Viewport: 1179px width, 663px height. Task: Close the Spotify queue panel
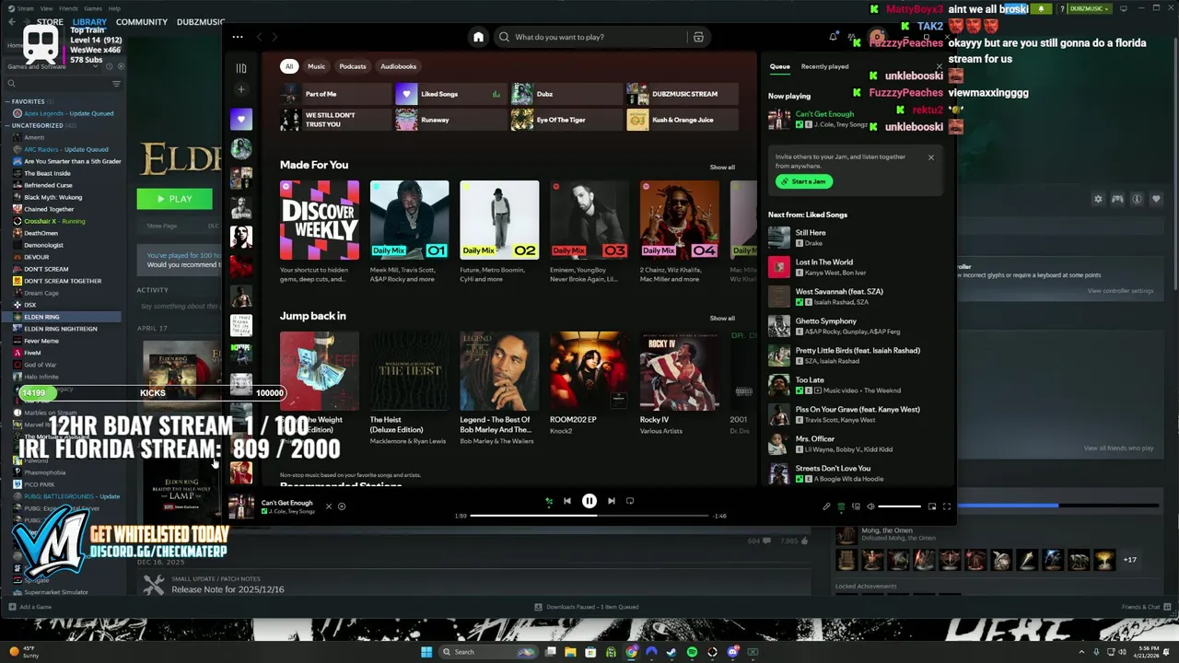coord(940,66)
